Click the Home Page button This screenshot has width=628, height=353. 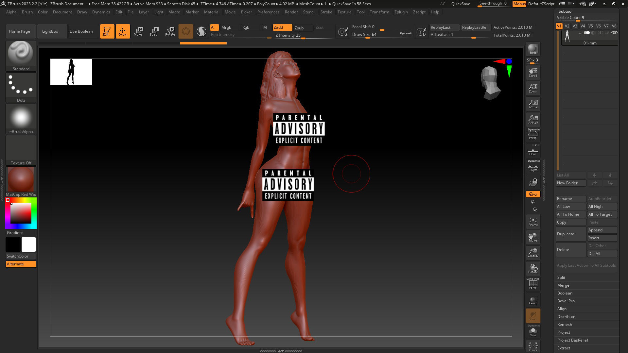[x=21, y=31]
